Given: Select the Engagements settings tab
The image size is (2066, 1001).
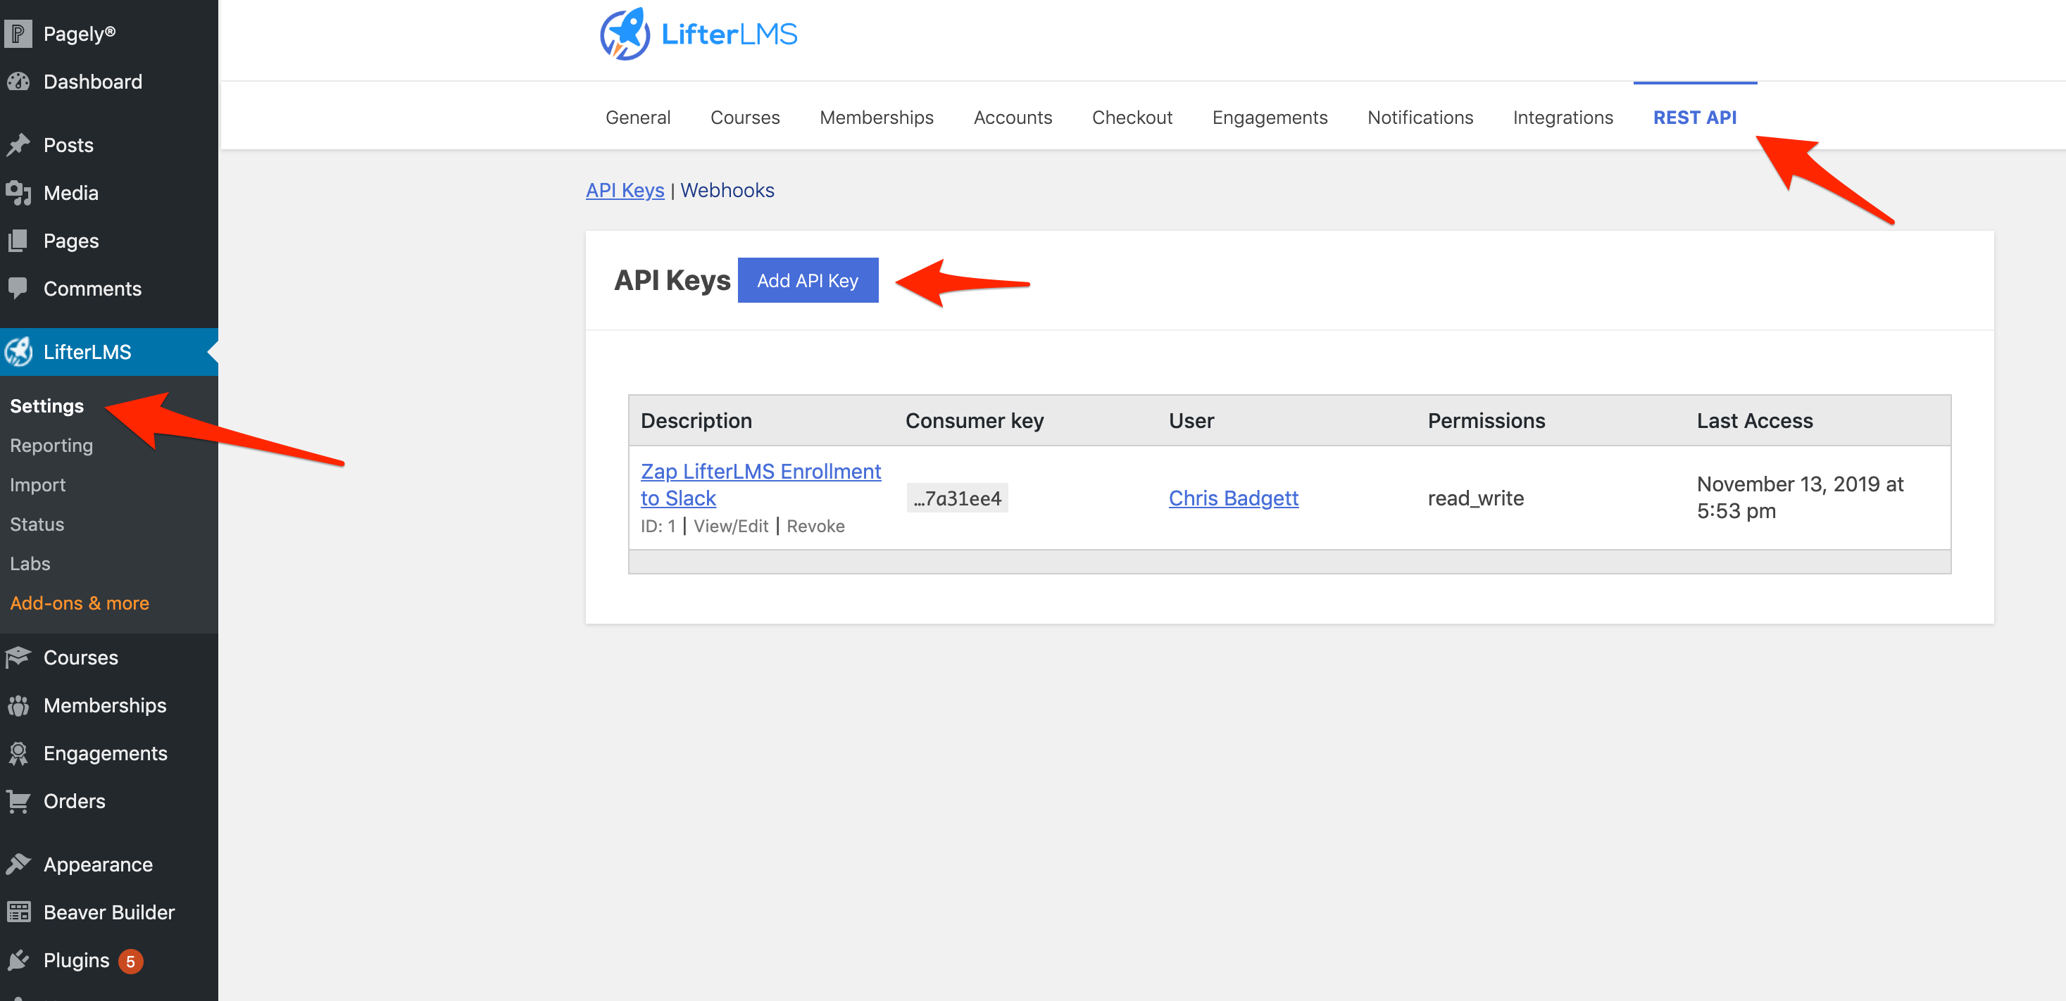Looking at the screenshot, I should pos(1270,117).
